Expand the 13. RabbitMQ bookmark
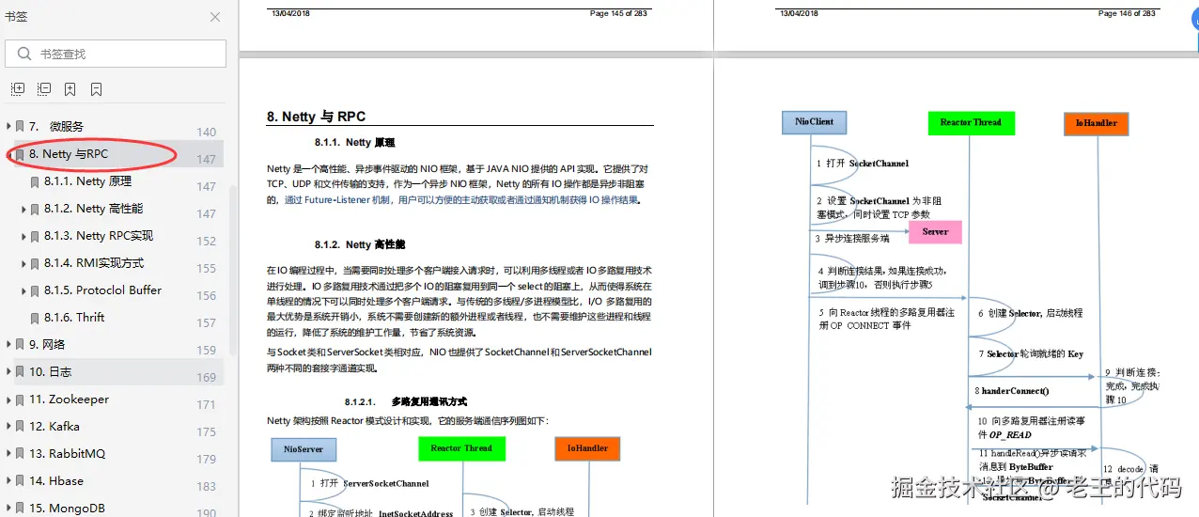The height and width of the screenshot is (517, 1199). (8, 453)
